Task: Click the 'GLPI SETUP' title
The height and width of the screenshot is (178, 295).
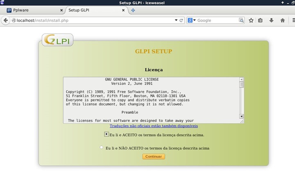Action: pos(154,51)
